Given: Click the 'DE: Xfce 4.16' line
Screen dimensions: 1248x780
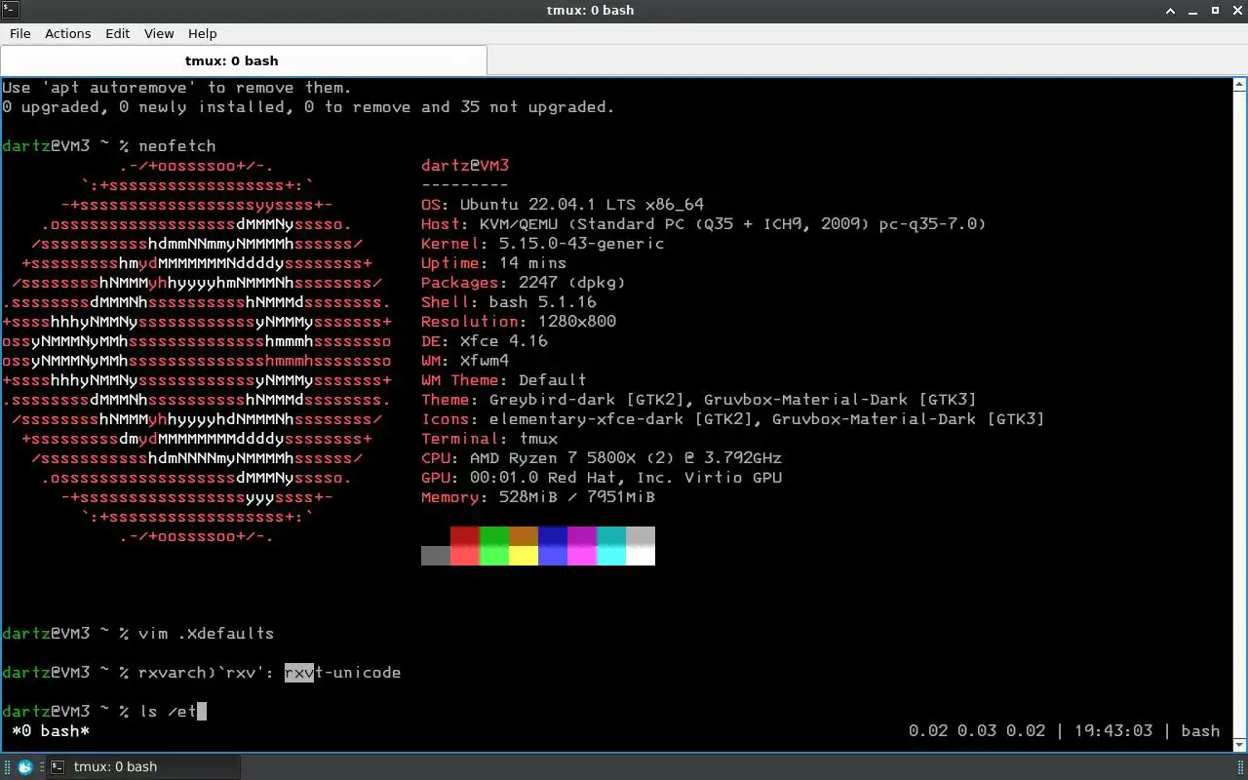Looking at the screenshot, I should (485, 341).
